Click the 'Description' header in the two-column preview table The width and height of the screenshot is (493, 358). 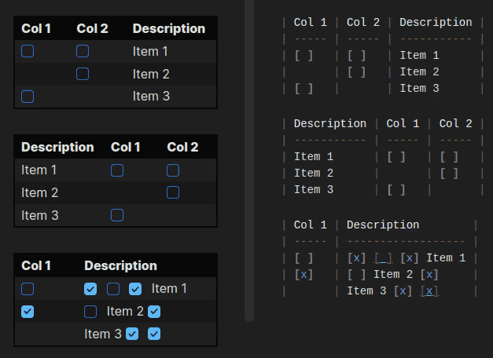tap(121, 265)
